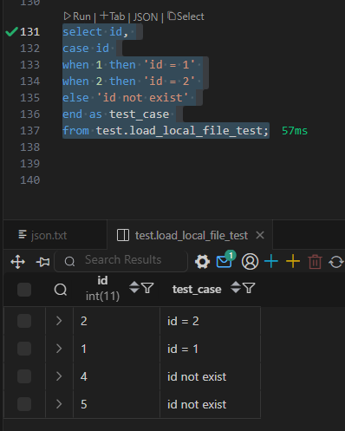Viewport: 345px width, 431px height.
Task: Pin the results panel with pin icon
Action: click(42, 262)
